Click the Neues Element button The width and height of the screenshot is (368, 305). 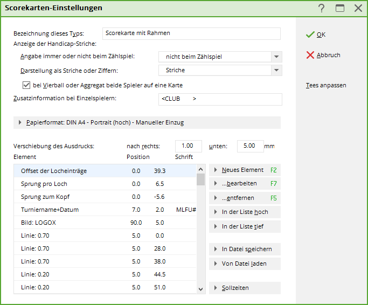pos(245,170)
